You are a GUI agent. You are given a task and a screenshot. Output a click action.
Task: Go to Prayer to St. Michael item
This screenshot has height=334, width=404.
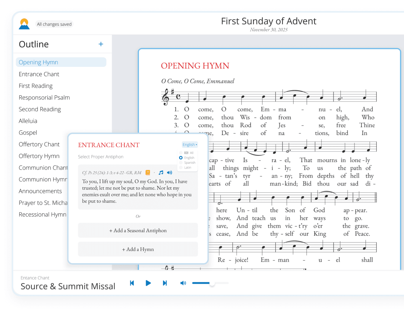click(x=43, y=203)
